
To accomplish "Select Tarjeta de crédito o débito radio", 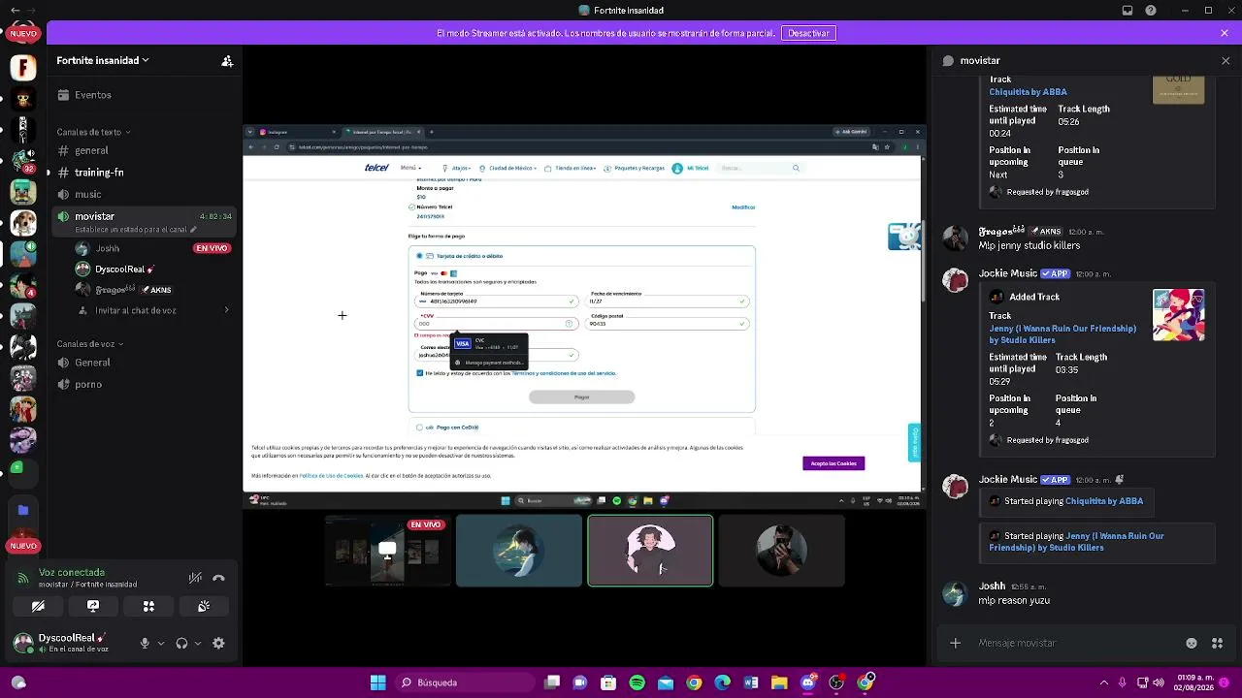I will 419,256.
